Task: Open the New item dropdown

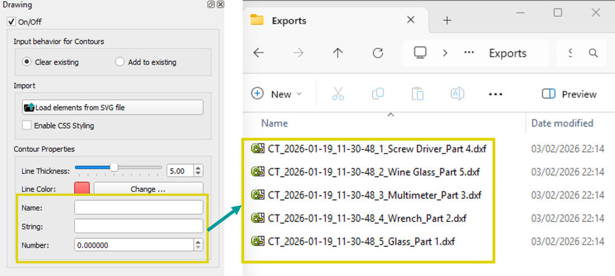Action: point(277,94)
